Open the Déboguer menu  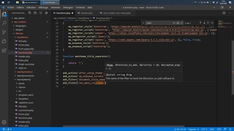tap(68, 7)
